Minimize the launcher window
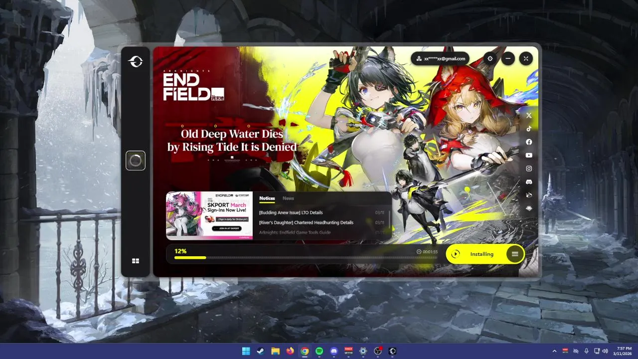The height and width of the screenshot is (359, 638). pyautogui.click(x=508, y=59)
